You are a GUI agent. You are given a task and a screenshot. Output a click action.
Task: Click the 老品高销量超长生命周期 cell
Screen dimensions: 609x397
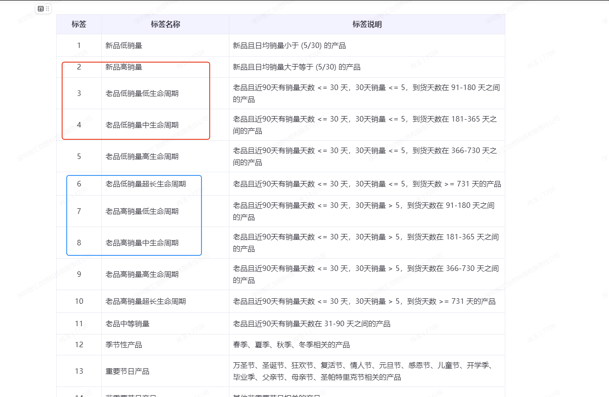pyautogui.click(x=165, y=302)
